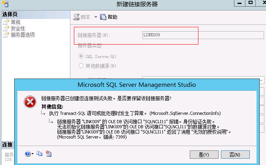Click the show technical details icon in dialog
Image resolution: width=266 pixels, height=165 pixels.
point(49,154)
